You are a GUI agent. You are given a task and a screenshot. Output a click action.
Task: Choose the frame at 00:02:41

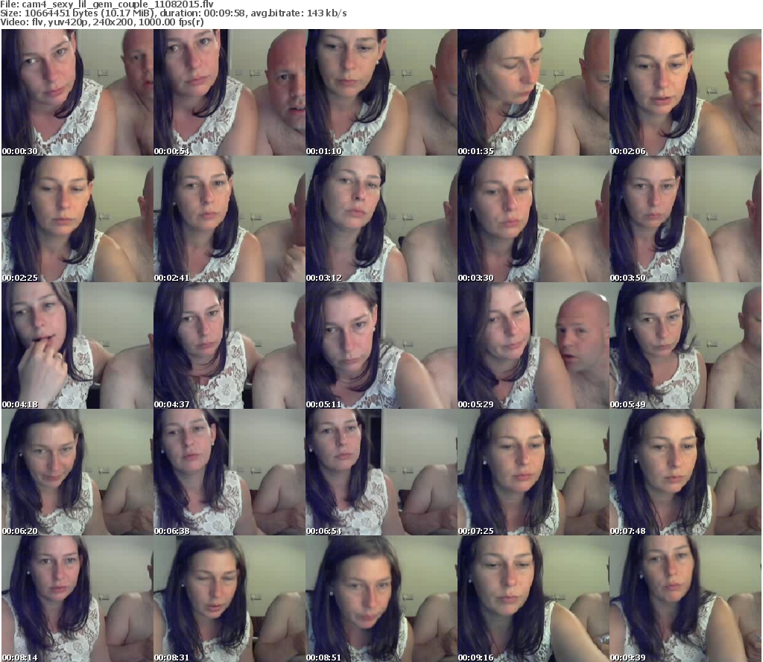click(x=229, y=219)
